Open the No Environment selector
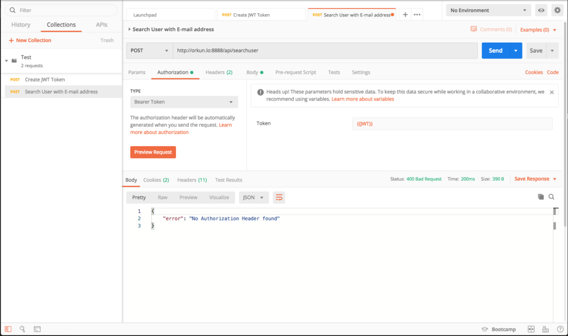Image resolution: width=568 pixels, height=336 pixels. (x=488, y=10)
